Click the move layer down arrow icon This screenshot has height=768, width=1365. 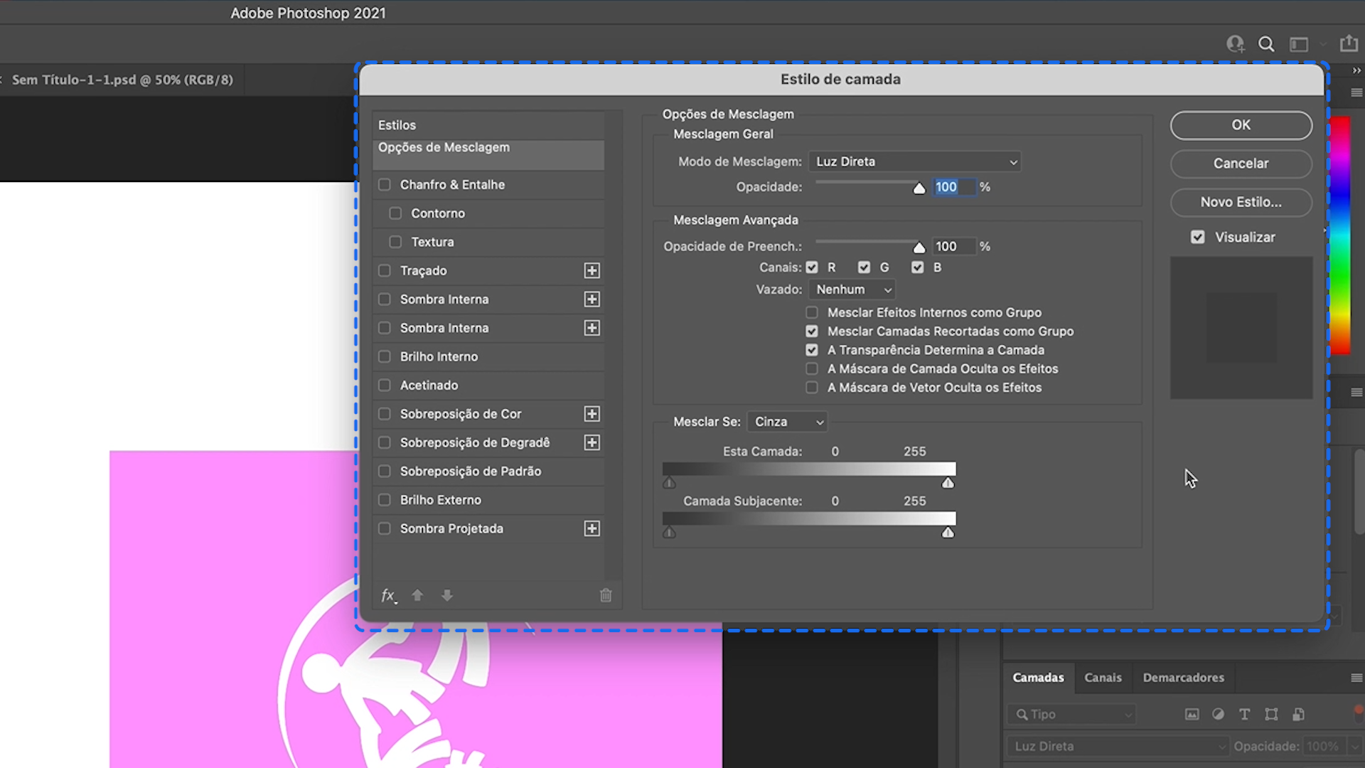[447, 594]
